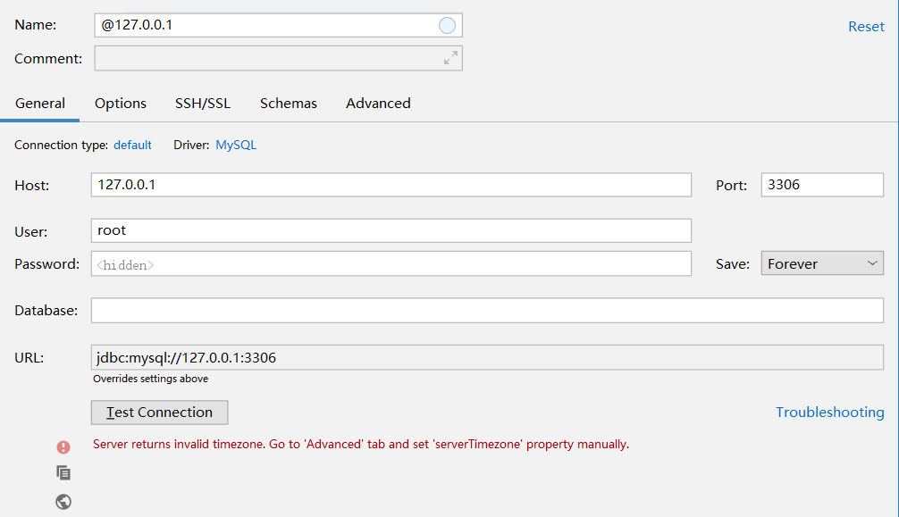Change the Connection type from default
Screen dimensions: 899x517
pos(132,144)
